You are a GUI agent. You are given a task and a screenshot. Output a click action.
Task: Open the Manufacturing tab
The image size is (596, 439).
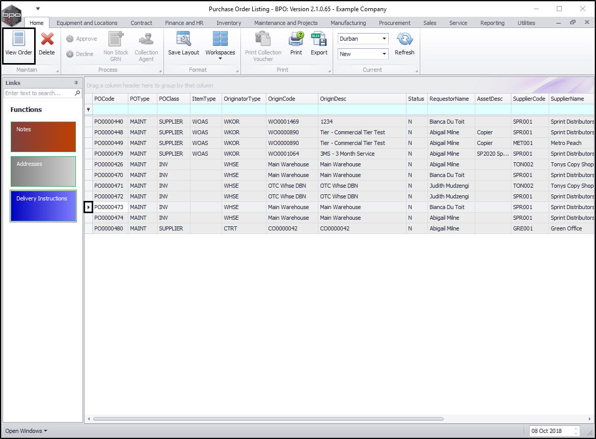click(x=348, y=23)
